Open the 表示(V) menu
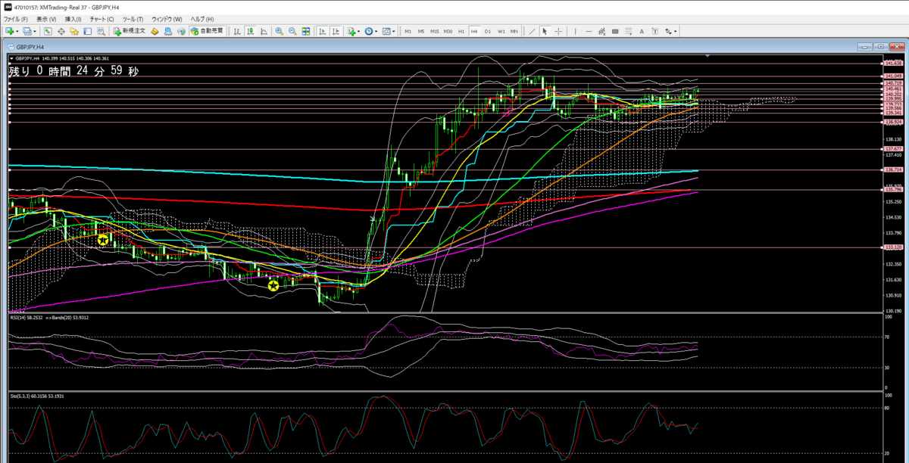This screenshot has width=909, height=463. click(46, 18)
